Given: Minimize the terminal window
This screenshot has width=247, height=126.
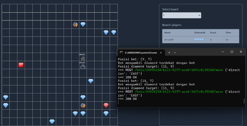Looking at the screenshot, I should tap(223, 52).
